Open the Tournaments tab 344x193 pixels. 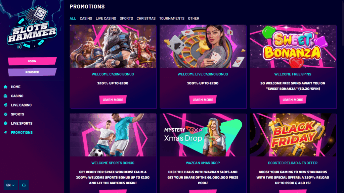(172, 18)
